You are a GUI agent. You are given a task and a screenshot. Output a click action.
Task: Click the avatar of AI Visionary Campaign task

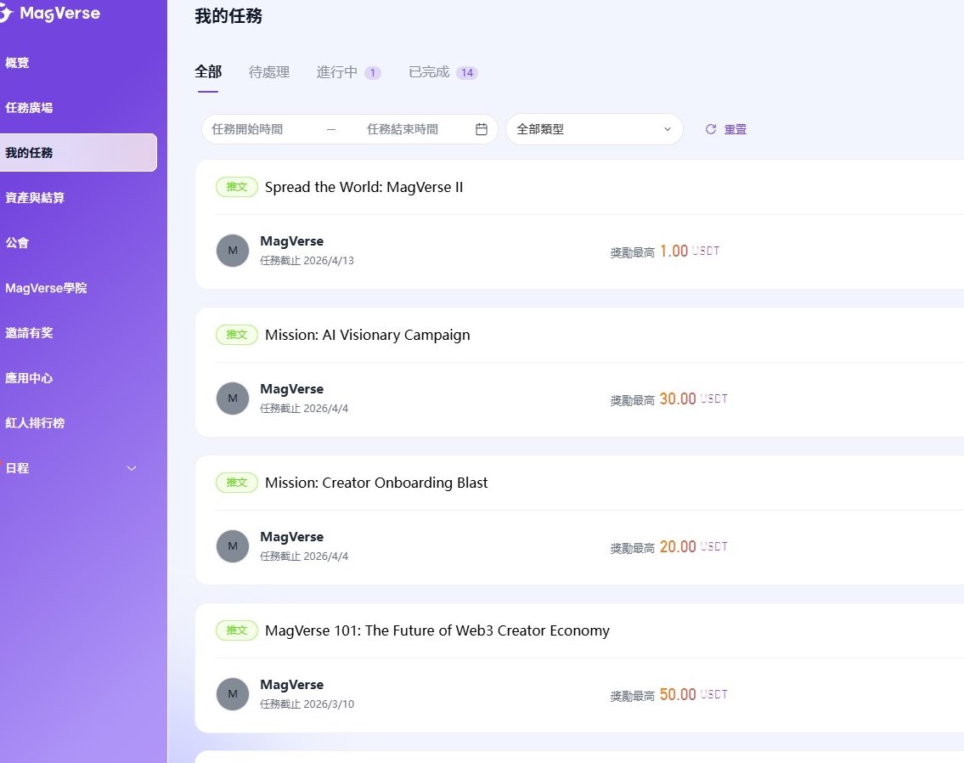(x=233, y=398)
